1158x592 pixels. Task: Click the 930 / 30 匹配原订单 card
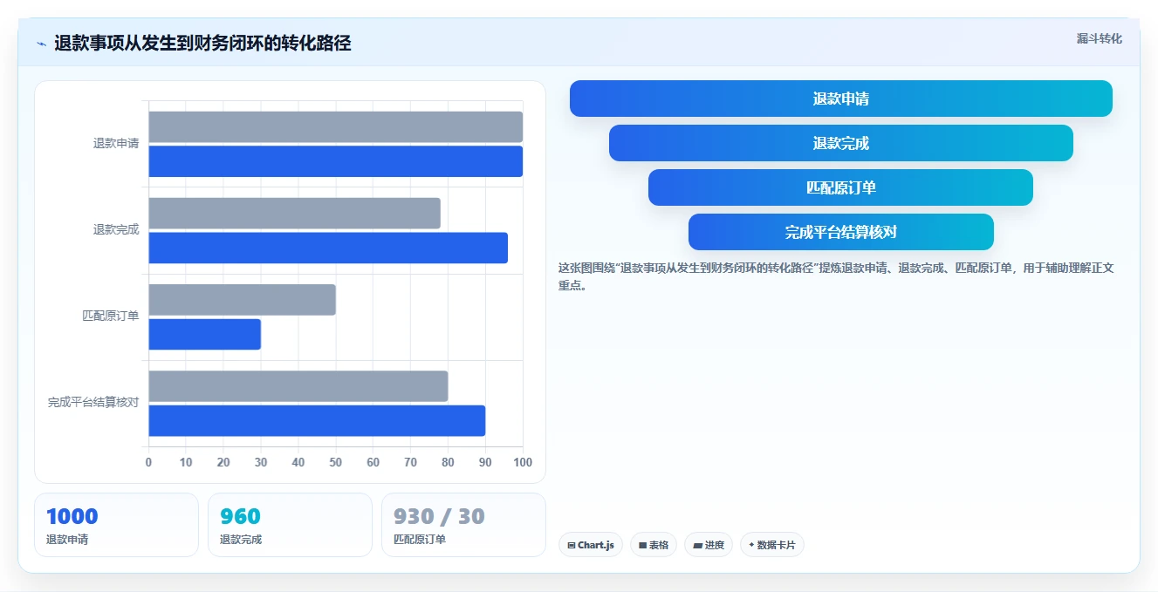coord(463,525)
